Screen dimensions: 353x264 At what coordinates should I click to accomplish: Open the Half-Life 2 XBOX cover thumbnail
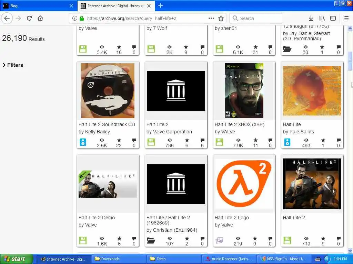(x=244, y=91)
